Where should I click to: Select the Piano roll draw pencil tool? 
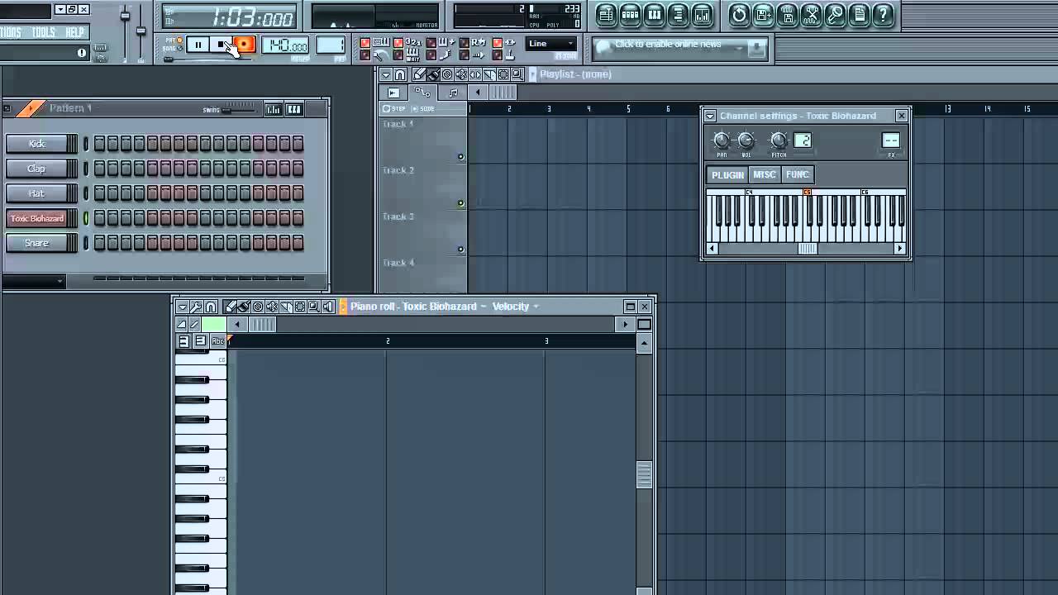pyautogui.click(x=231, y=307)
